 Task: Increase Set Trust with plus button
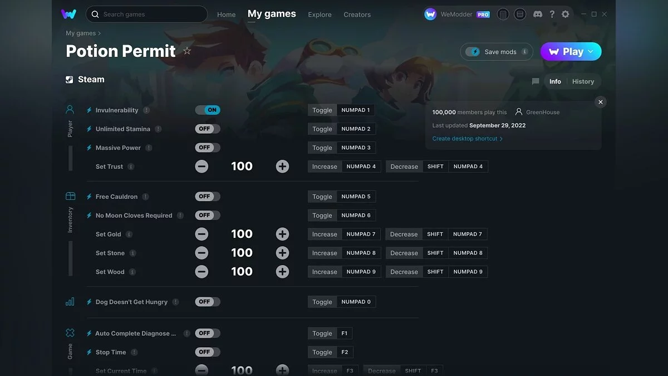[282, 166]
